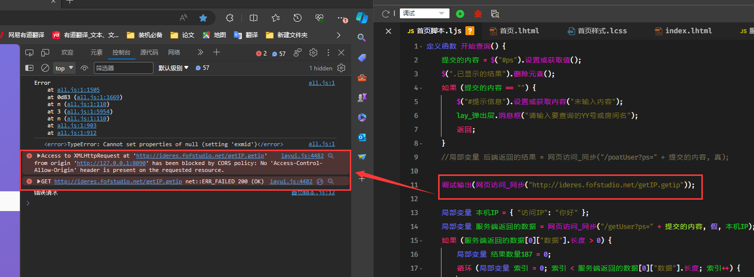Toggle device emulation in DevTools
Viewport: 754px width, 277px height.
click(x=45, y=53)
